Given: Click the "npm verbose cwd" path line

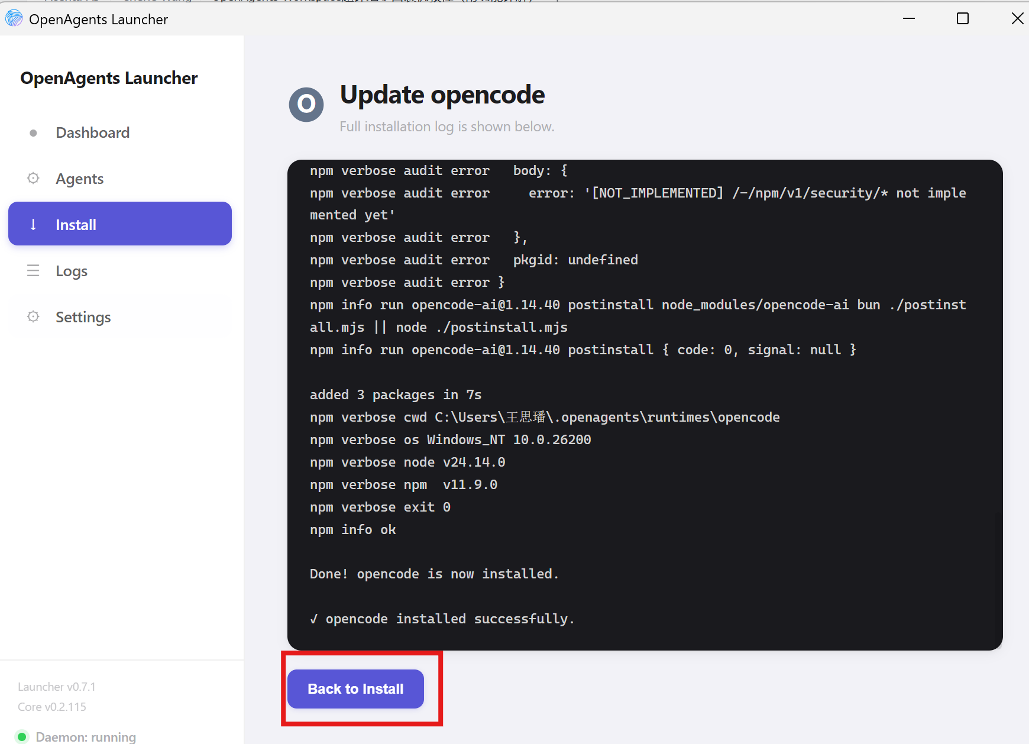Looking at the screenshot, I should point(545,417).
